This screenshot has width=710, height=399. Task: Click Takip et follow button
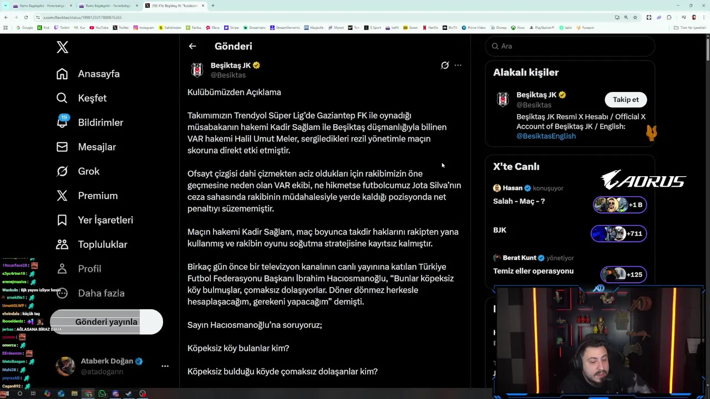(x=626, y=100)
